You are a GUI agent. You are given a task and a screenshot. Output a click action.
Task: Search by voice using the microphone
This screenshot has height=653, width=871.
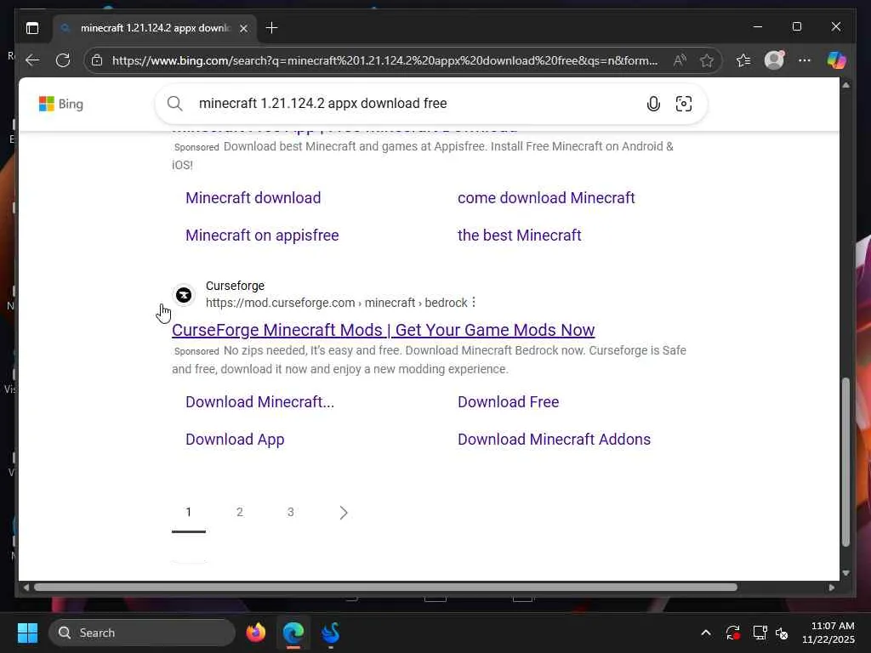coord(653,103)
